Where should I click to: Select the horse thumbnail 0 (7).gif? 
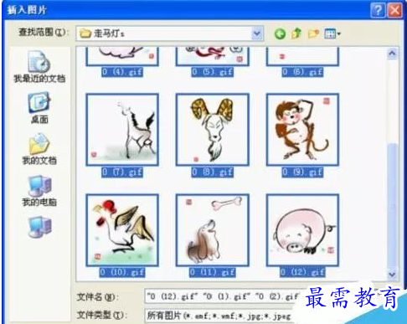(x=122, y=130)
